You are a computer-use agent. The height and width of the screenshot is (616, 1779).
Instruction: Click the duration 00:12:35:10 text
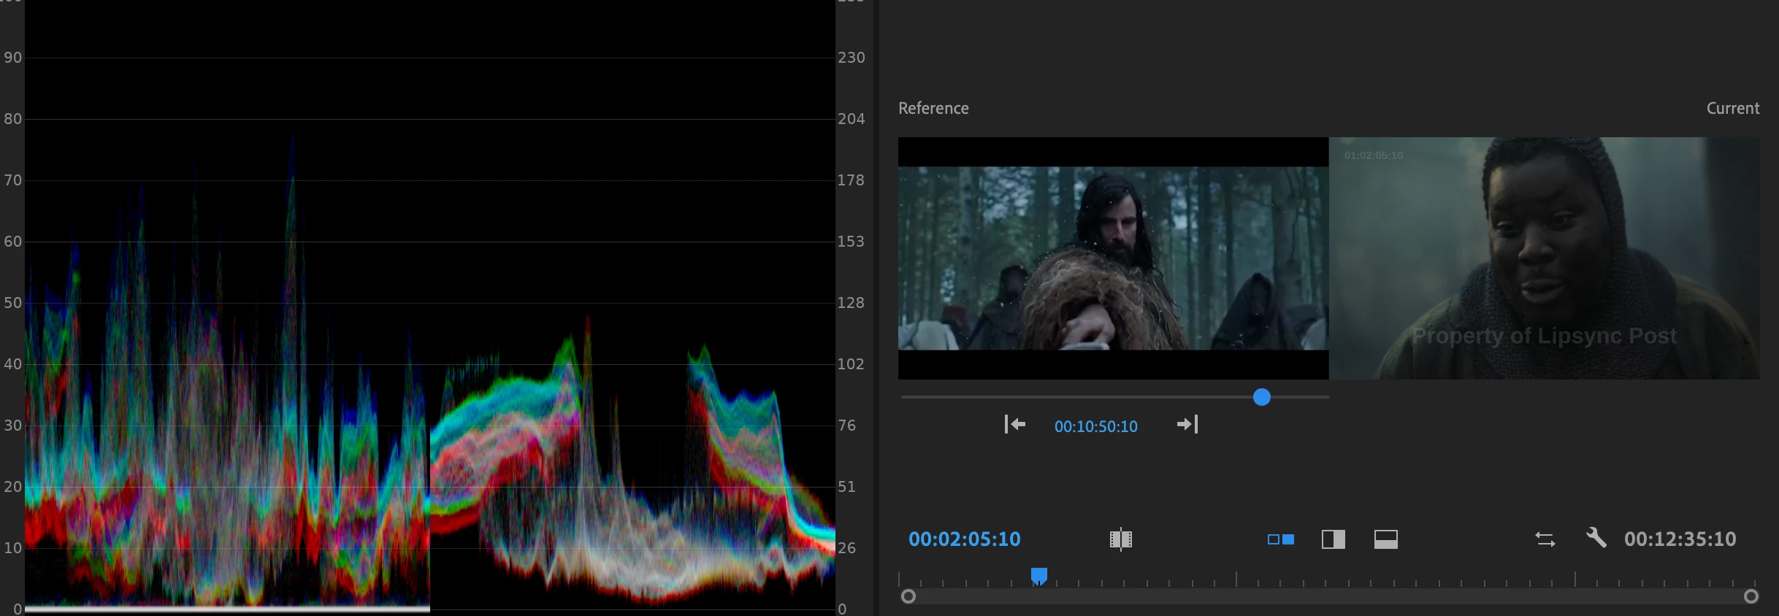[1680, 539]
